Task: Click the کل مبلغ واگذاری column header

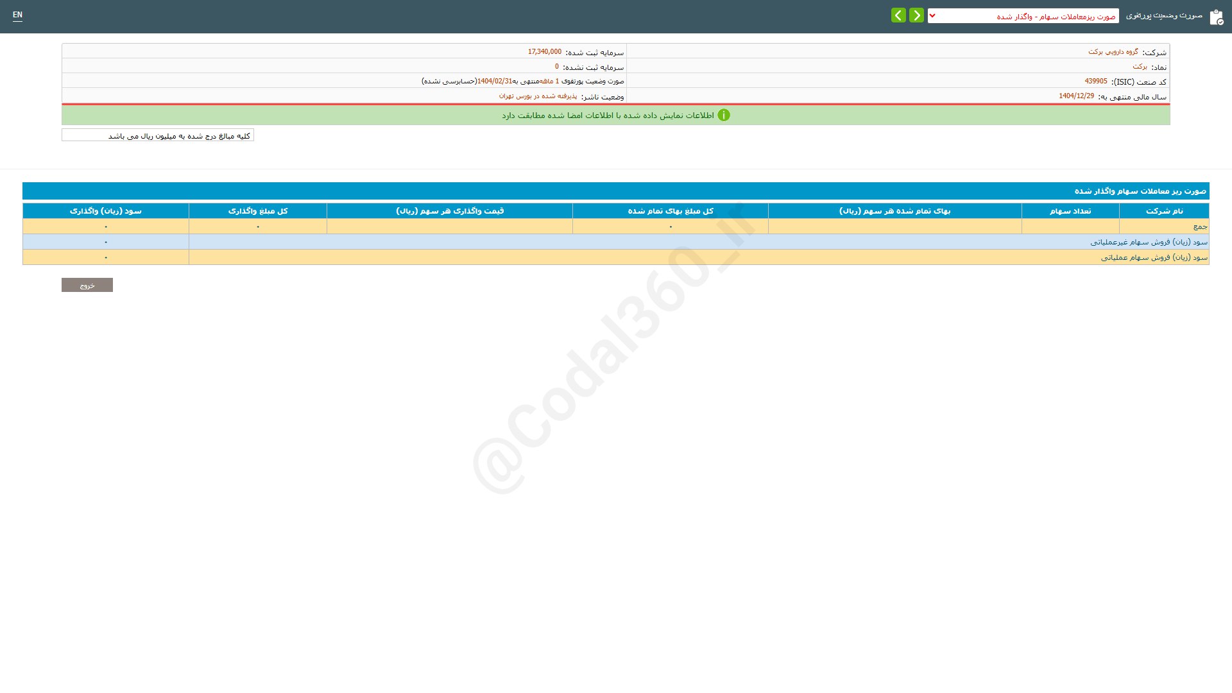Action: pos(257,211)
